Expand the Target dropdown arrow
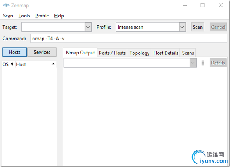The image size is (230, 167). [88, 27]
